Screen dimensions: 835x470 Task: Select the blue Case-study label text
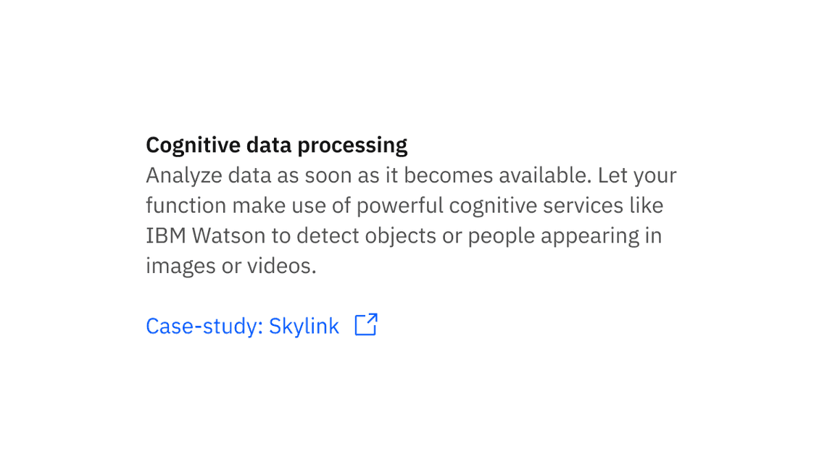[203, 326]
